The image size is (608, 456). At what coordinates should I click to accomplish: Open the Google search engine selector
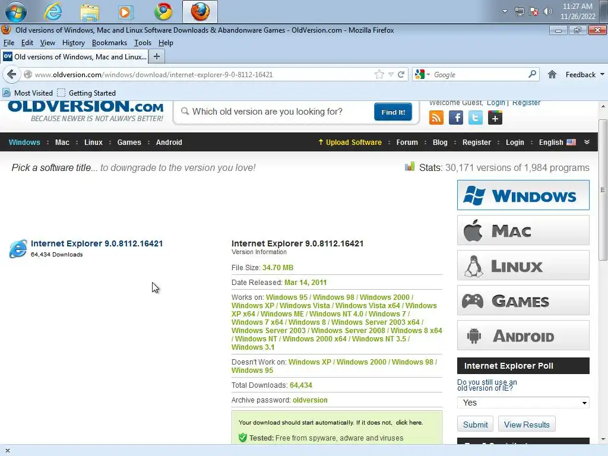click(x=422, y=74)
